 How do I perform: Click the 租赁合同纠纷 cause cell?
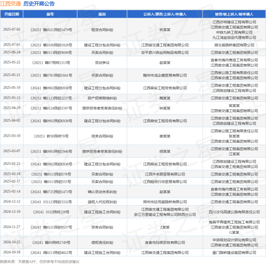pos(102,30)
